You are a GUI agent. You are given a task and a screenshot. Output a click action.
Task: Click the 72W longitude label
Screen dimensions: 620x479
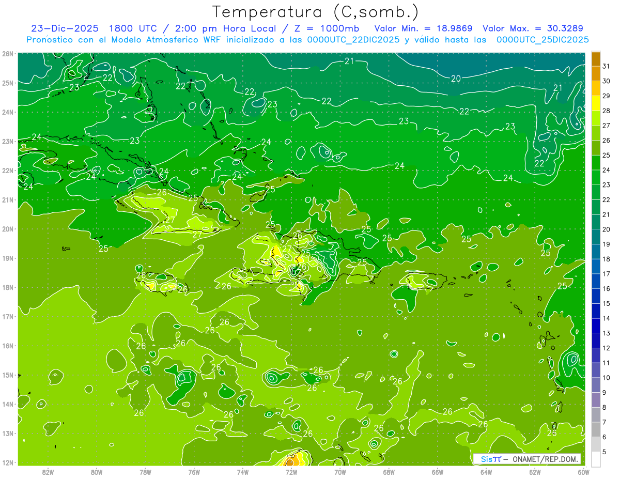click(291, 471)
